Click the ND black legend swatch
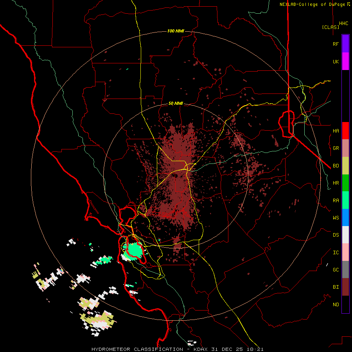 pos(345,304)
